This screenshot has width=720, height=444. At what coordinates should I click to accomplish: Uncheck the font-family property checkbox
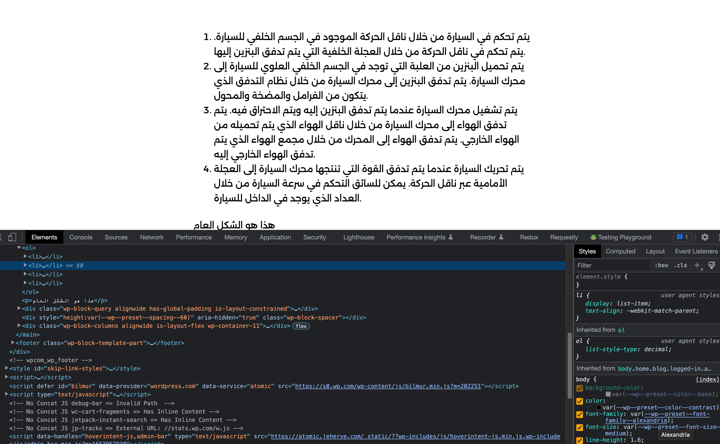click(579, 414)
